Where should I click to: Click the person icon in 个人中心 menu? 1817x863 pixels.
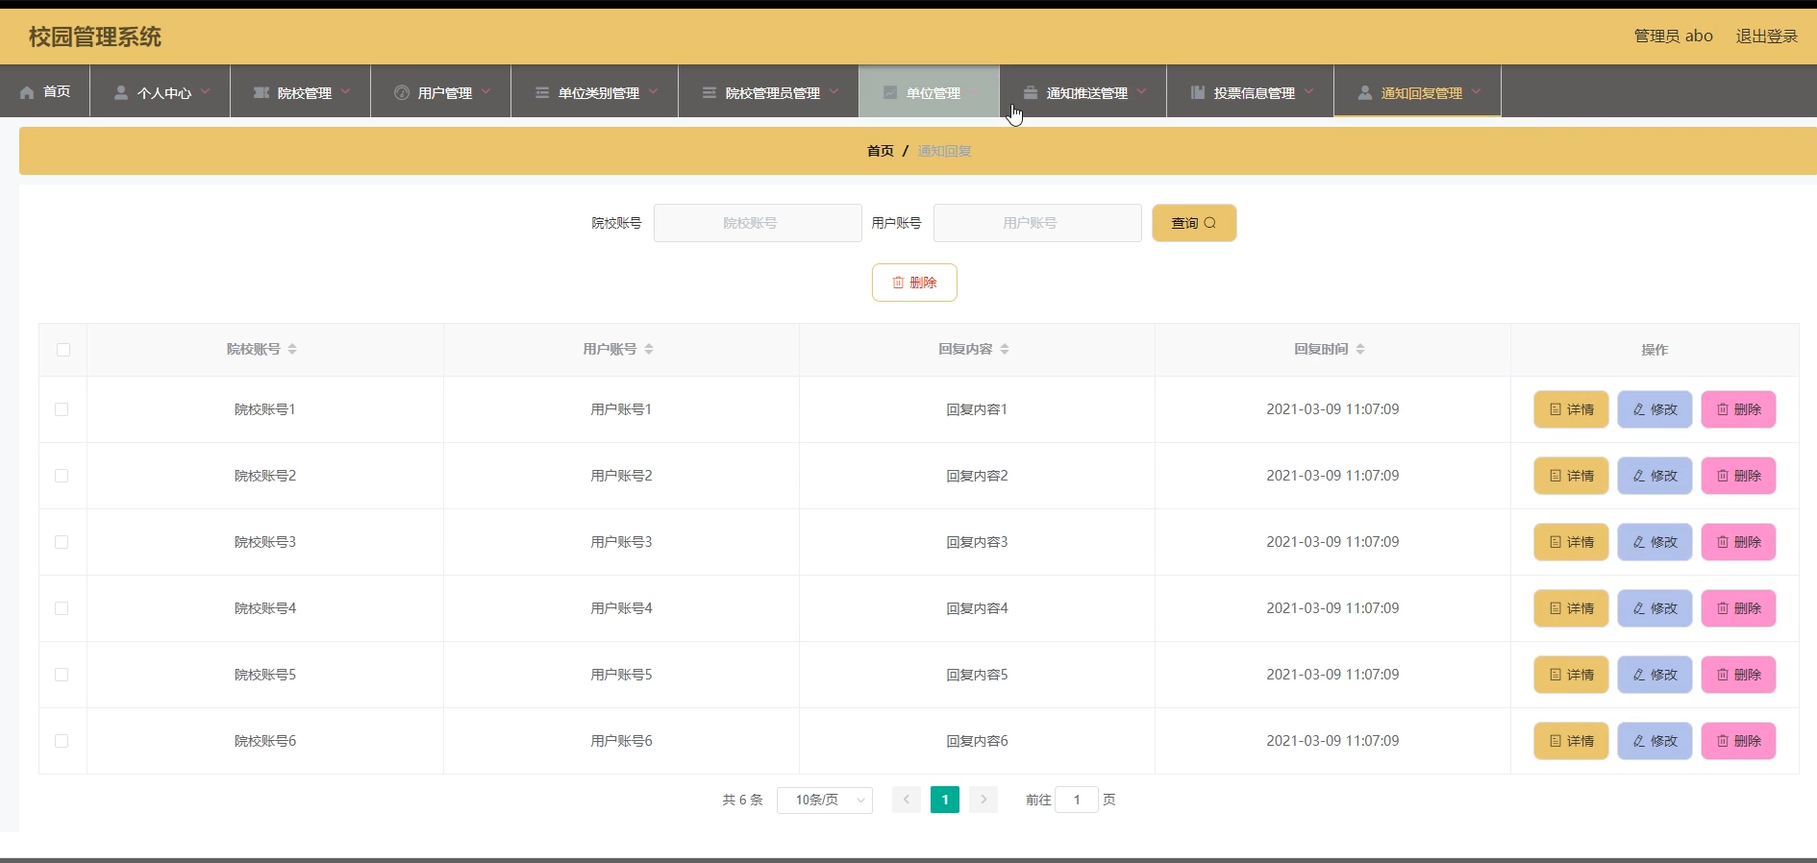pyautogui.click(x=121, y=92)
